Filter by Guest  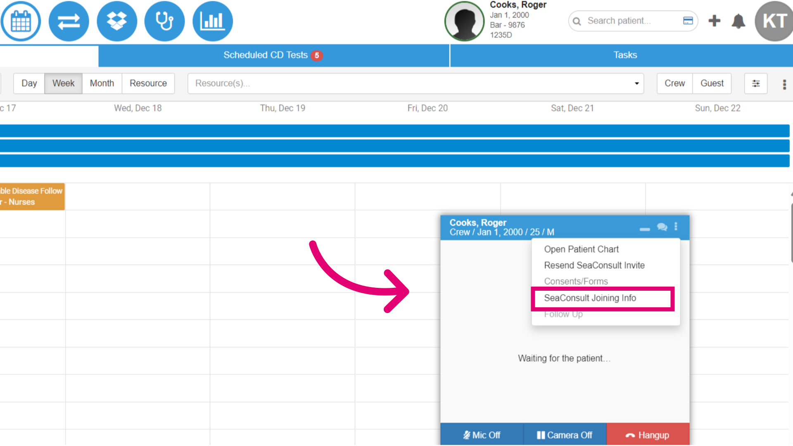(x=712, y=83)
